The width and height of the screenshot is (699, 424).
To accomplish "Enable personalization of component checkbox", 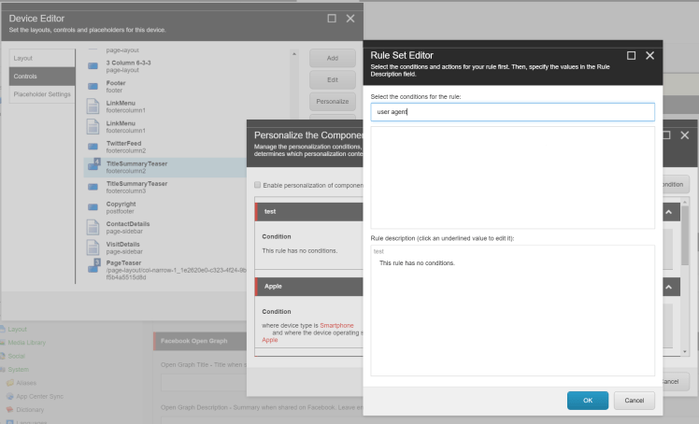I will tap(258, 186).
